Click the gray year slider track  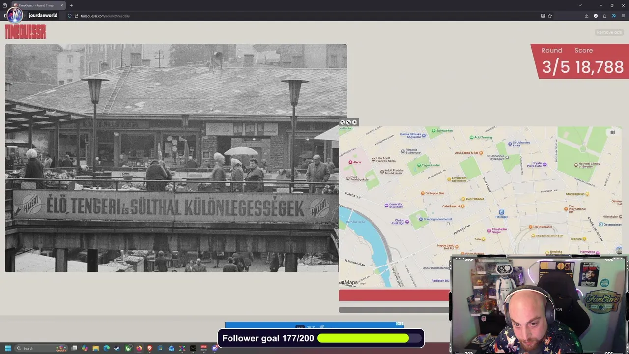[394, 310]
